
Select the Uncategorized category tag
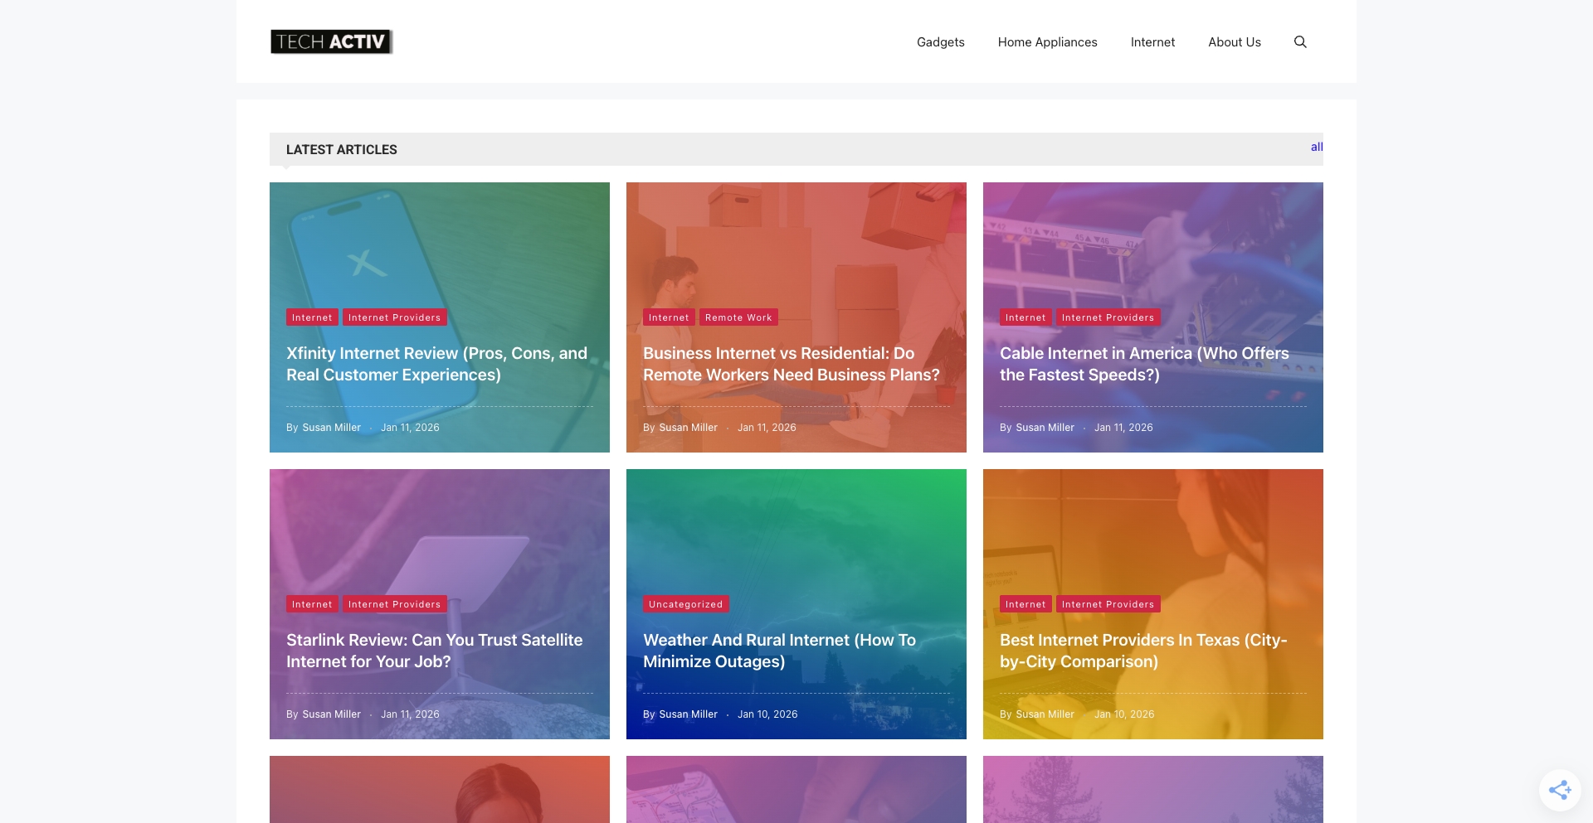[685, 603]
